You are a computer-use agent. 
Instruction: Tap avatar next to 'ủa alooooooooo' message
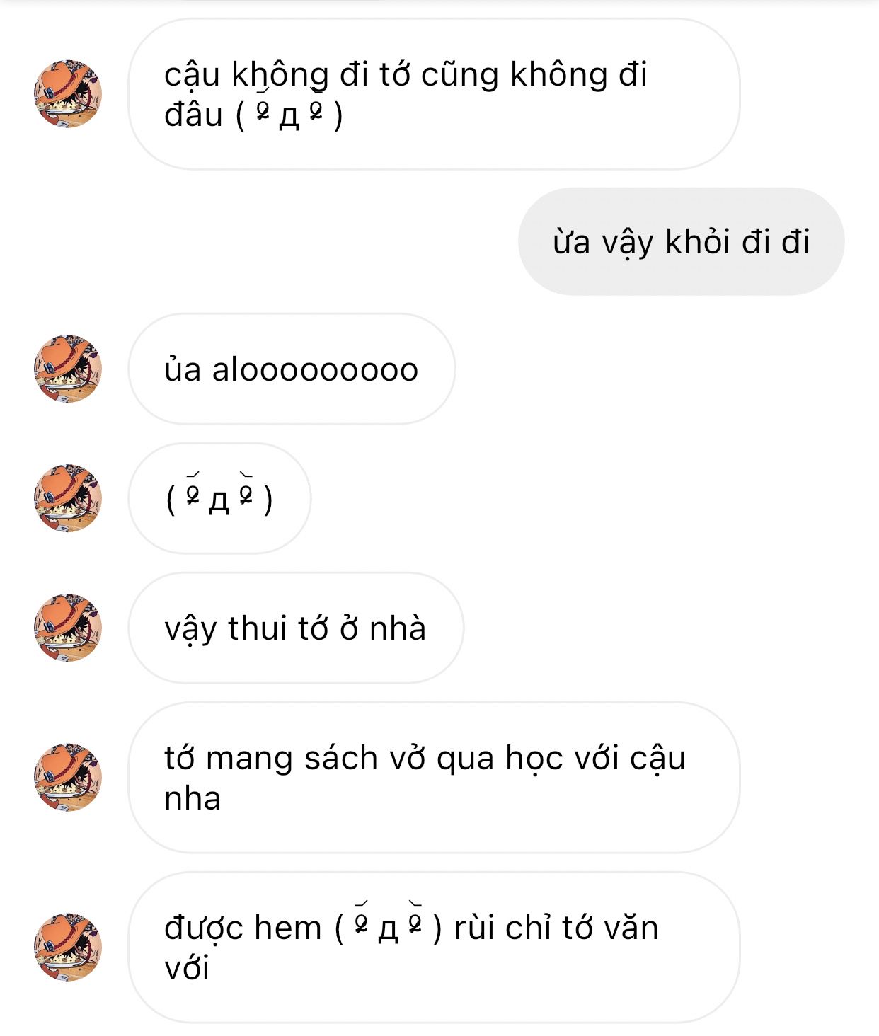(68, 369)
